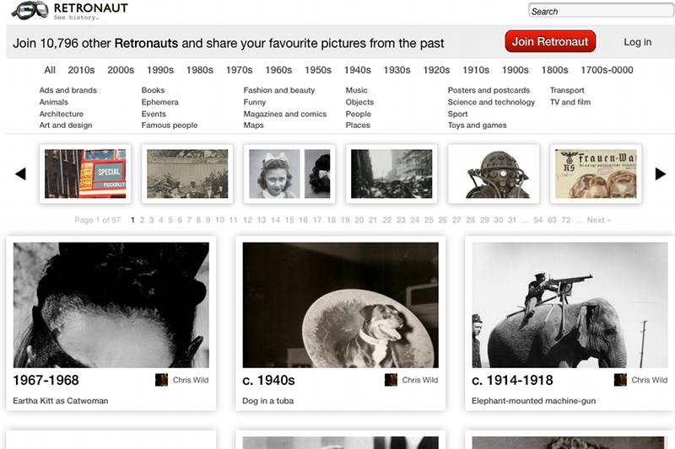
Task: Open the Elephant-mounted machine-gun photo
Action: (570, 305)
